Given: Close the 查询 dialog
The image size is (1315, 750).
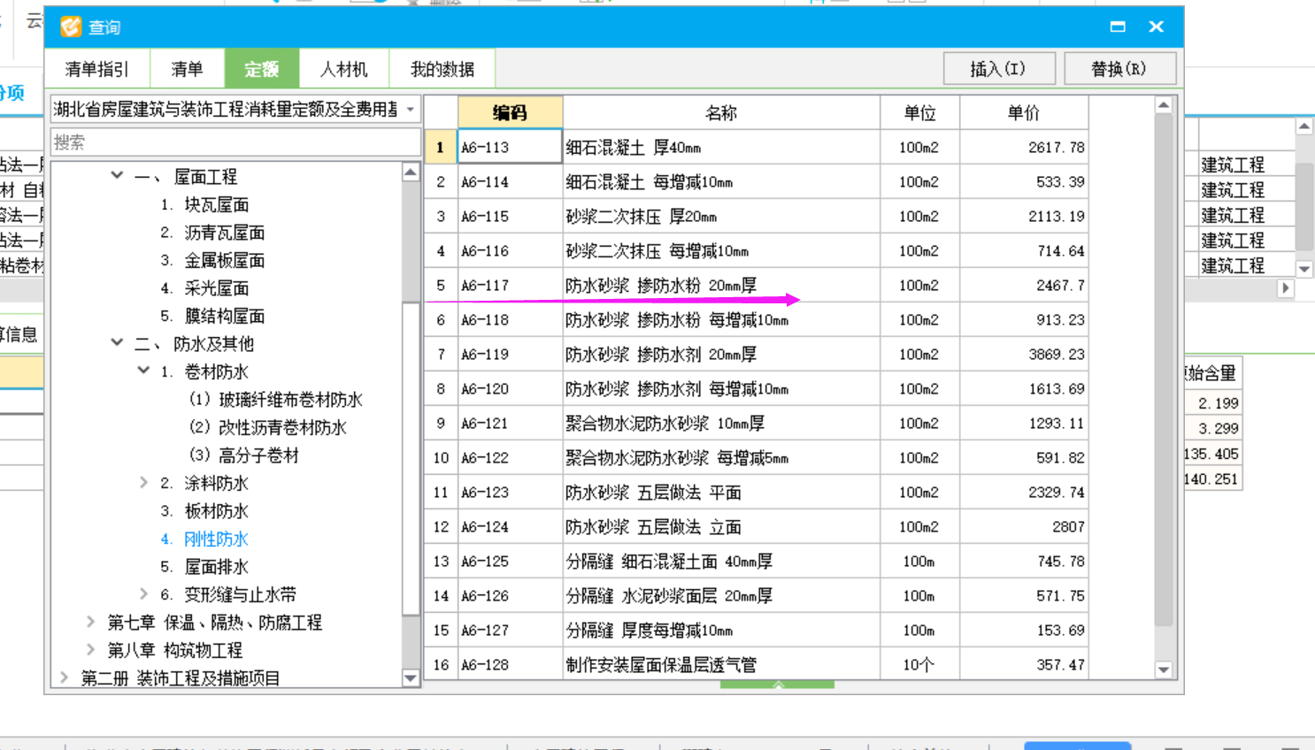Looking at the screenshot, I should pos(1156,27).
